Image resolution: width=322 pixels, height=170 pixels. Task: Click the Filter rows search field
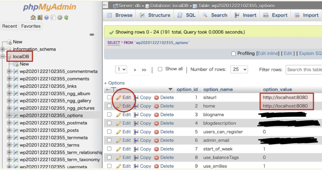point(304,70)
